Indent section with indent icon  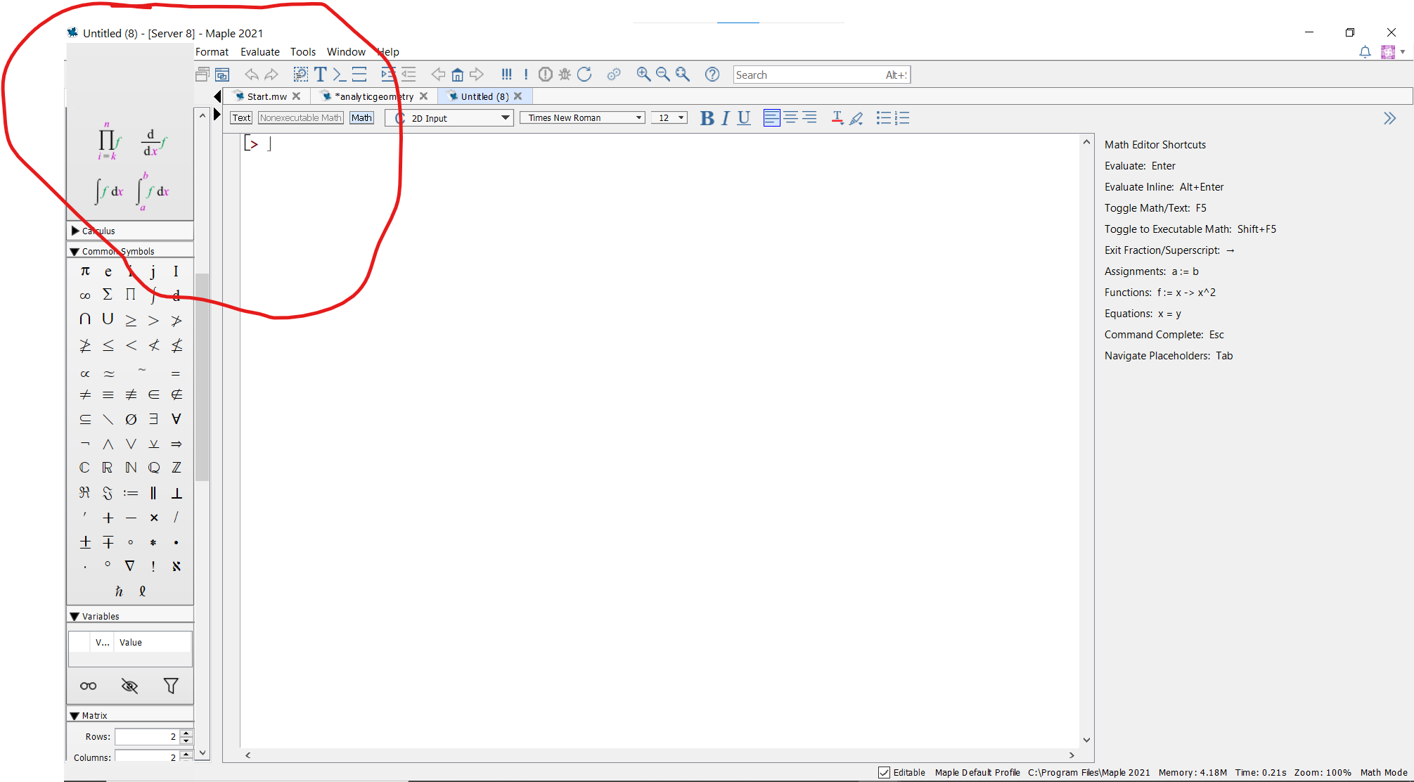(388, 75)
